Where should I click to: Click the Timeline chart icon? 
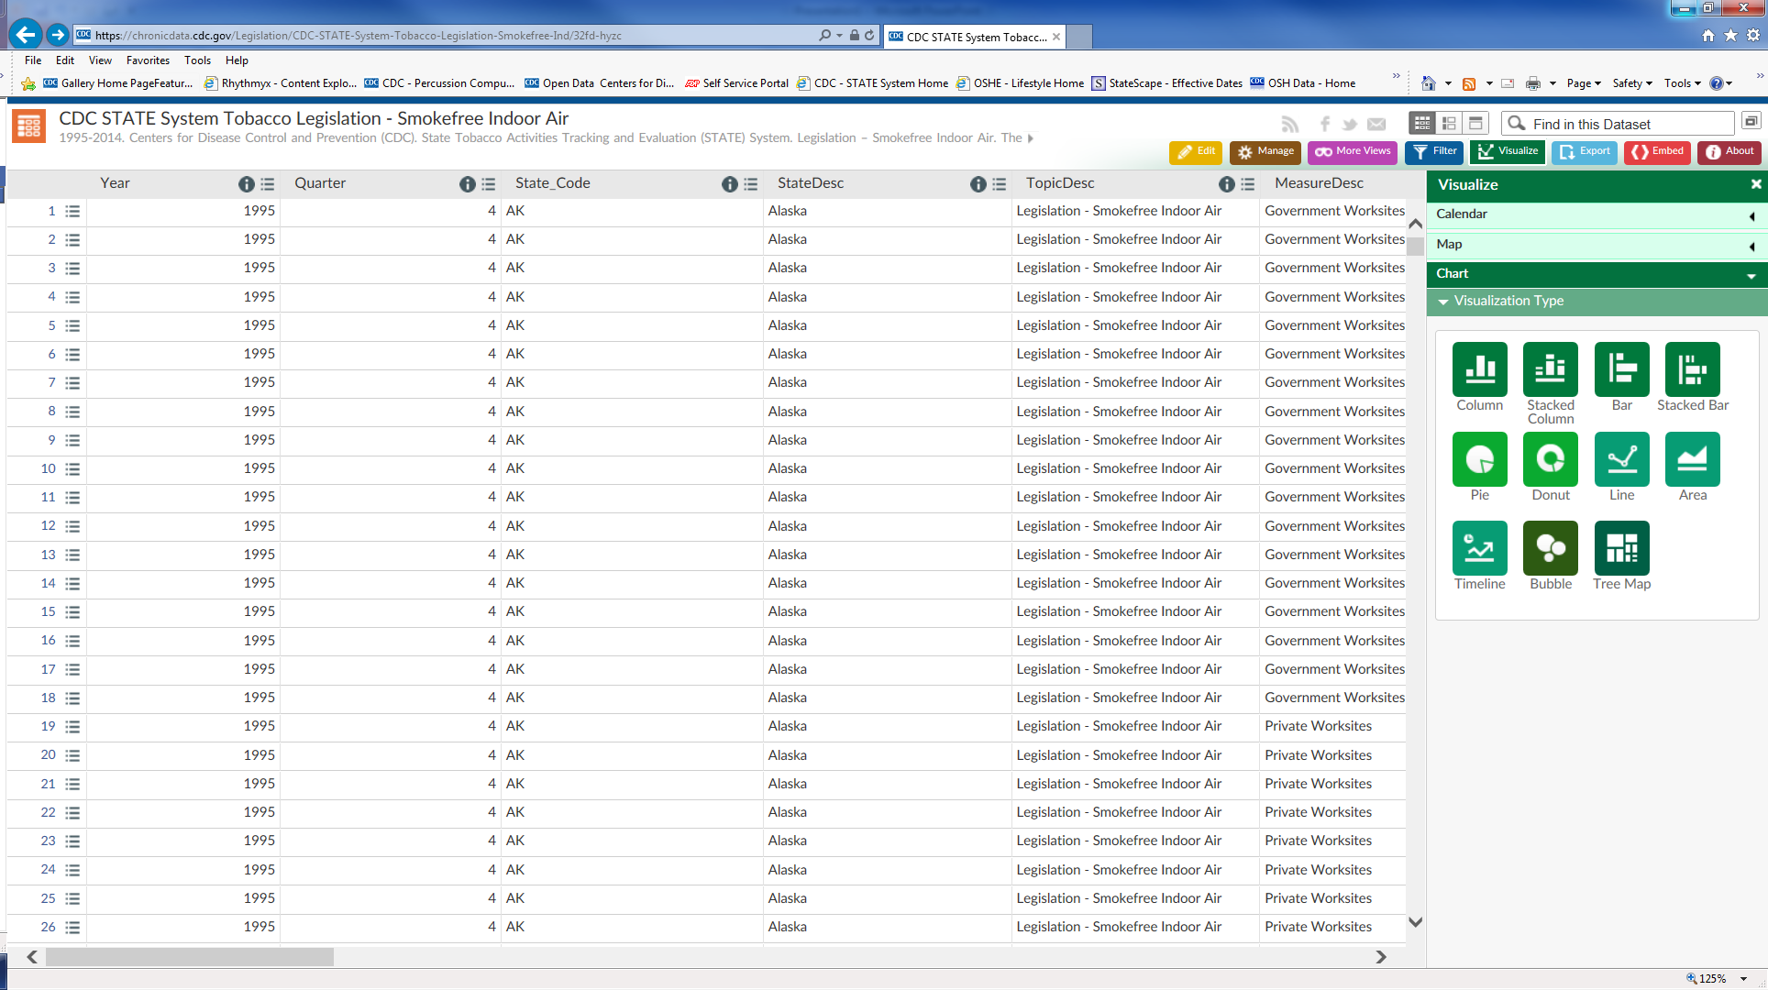(1479, 548)
